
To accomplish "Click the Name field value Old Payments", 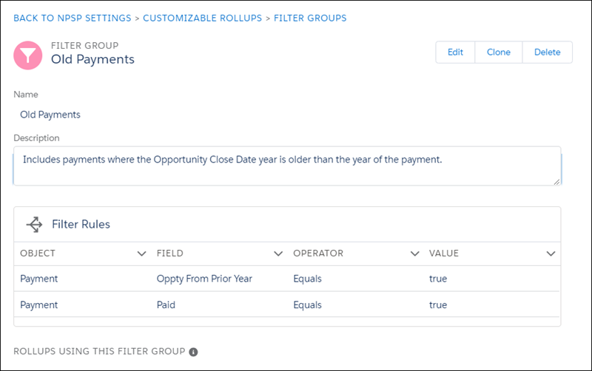I will coord(50,115).
